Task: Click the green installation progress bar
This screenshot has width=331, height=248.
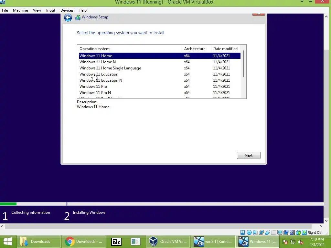Action: tap(8, 204)
